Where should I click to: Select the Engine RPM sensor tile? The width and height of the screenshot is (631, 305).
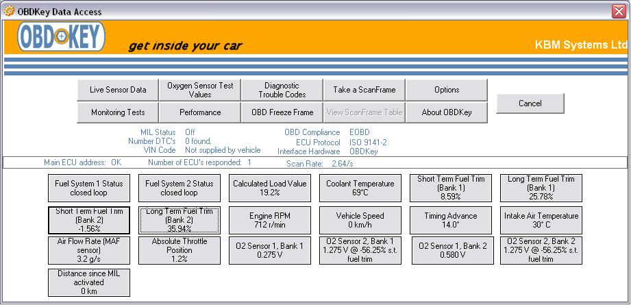point(269,220)
